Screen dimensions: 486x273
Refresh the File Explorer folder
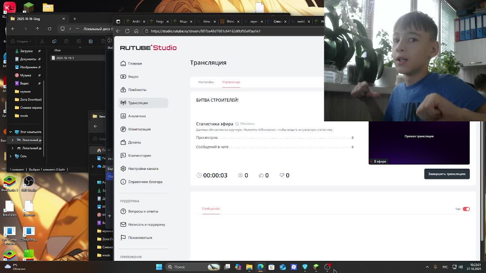pos(49,29)
